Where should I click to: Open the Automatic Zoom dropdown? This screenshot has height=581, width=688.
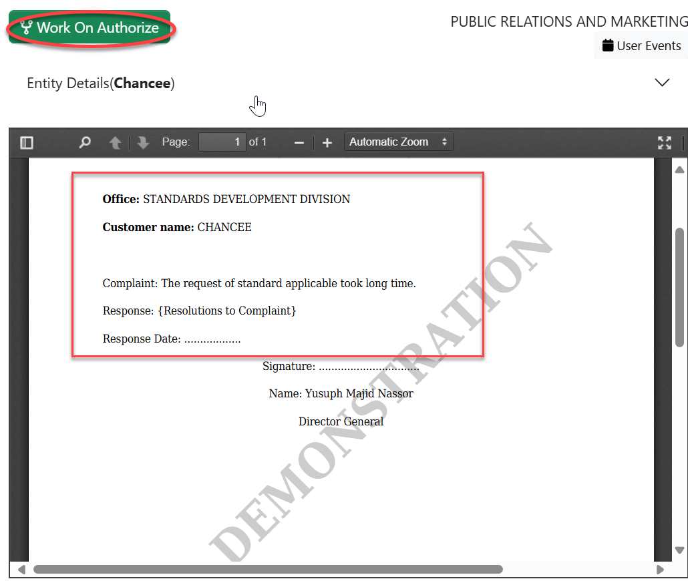(398, 142)
